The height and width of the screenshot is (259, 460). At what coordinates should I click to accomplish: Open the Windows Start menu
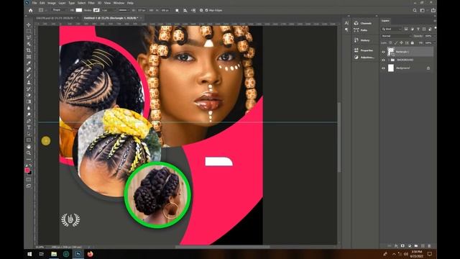point(29,254)
